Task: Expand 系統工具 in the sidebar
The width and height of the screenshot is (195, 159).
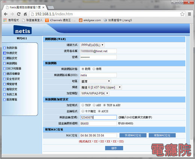Action: [10, 94]
